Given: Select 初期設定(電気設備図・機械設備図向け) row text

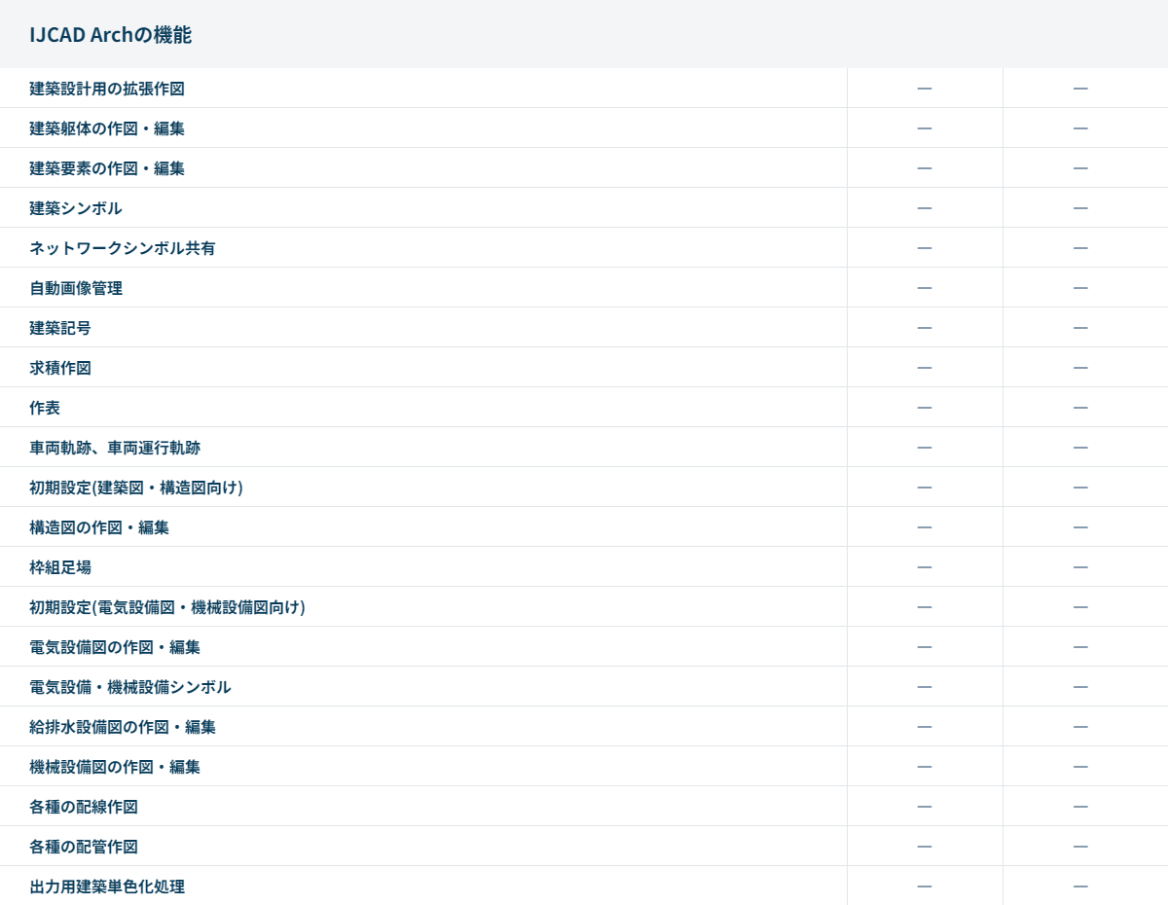Looking at the screenshot, I should pyautogui.click(x=167, y=607).
